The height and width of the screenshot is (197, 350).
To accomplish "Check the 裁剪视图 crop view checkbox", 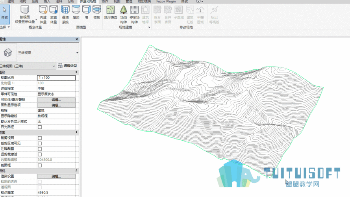I will [40, 138].
